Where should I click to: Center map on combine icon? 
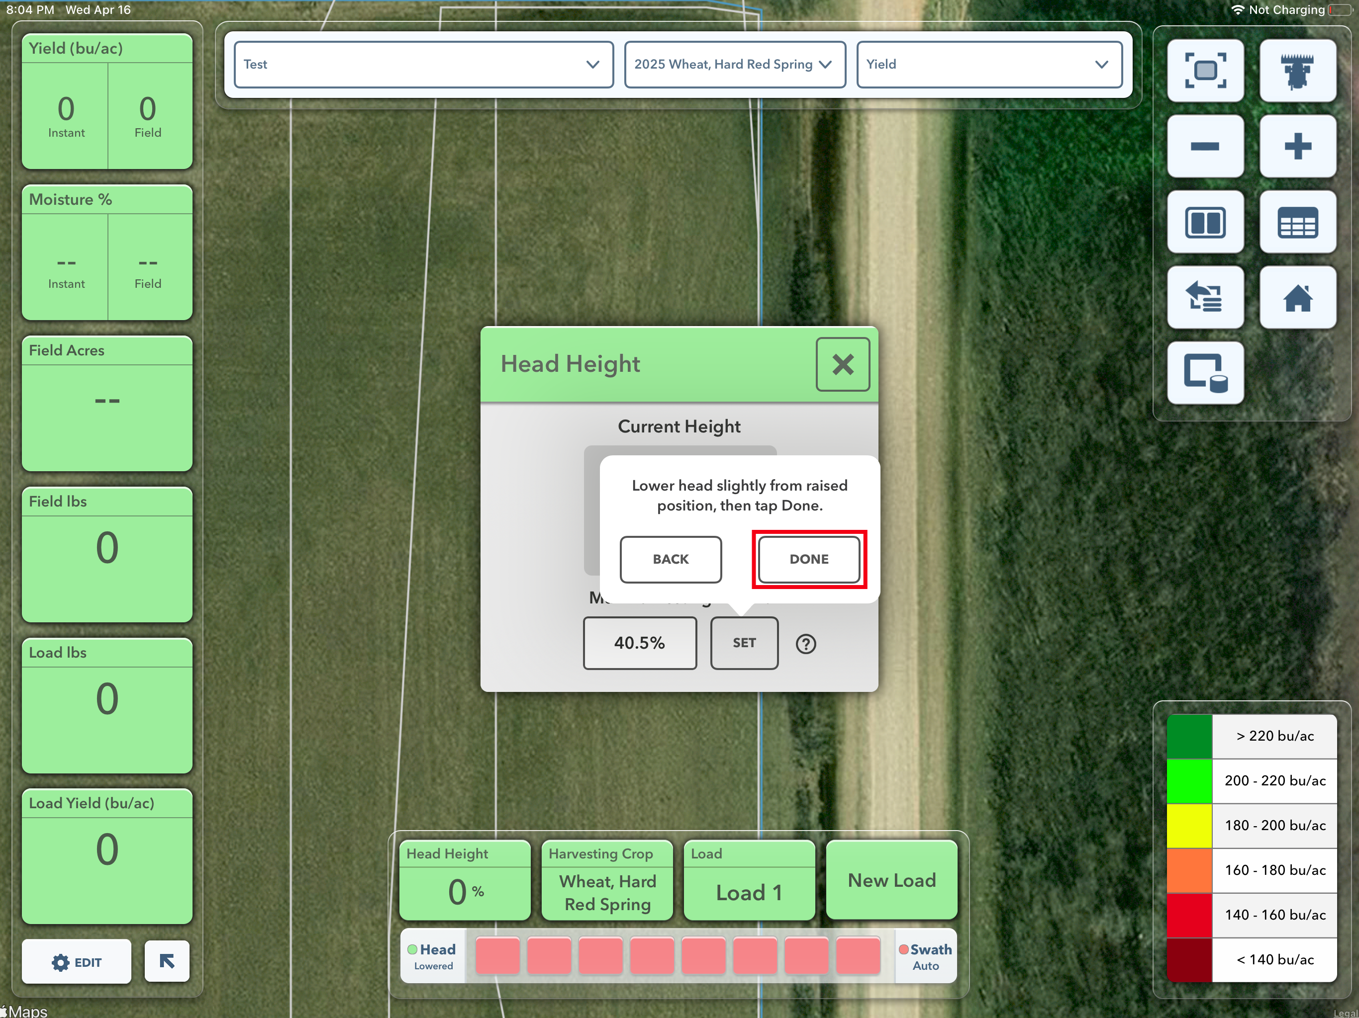(1297, 71)
